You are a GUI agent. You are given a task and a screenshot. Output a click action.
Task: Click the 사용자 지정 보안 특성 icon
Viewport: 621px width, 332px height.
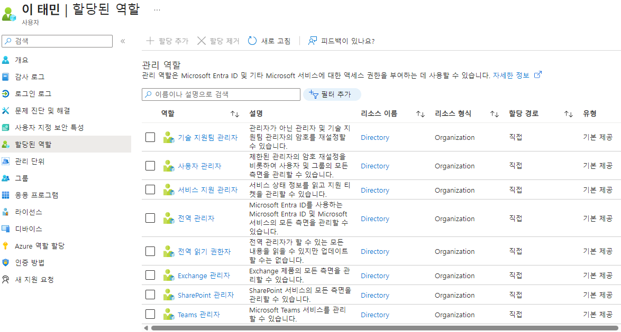coord(5,128)
